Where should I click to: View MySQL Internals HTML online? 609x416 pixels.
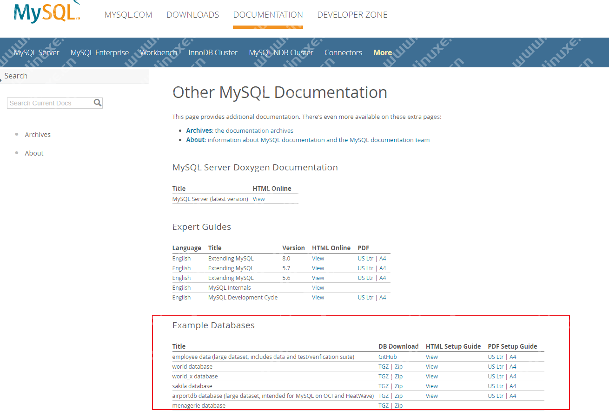click(x=318, y=287)
